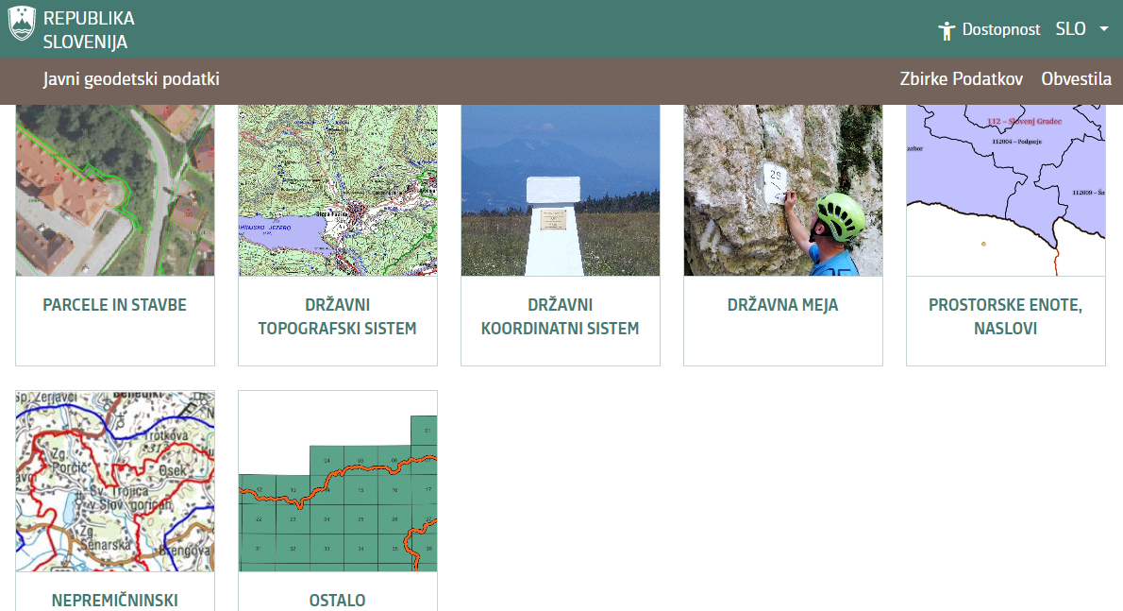Click the Nepremičninski road map thumbnail
This screenshot has height=611, width=1123.
[115, 481]
